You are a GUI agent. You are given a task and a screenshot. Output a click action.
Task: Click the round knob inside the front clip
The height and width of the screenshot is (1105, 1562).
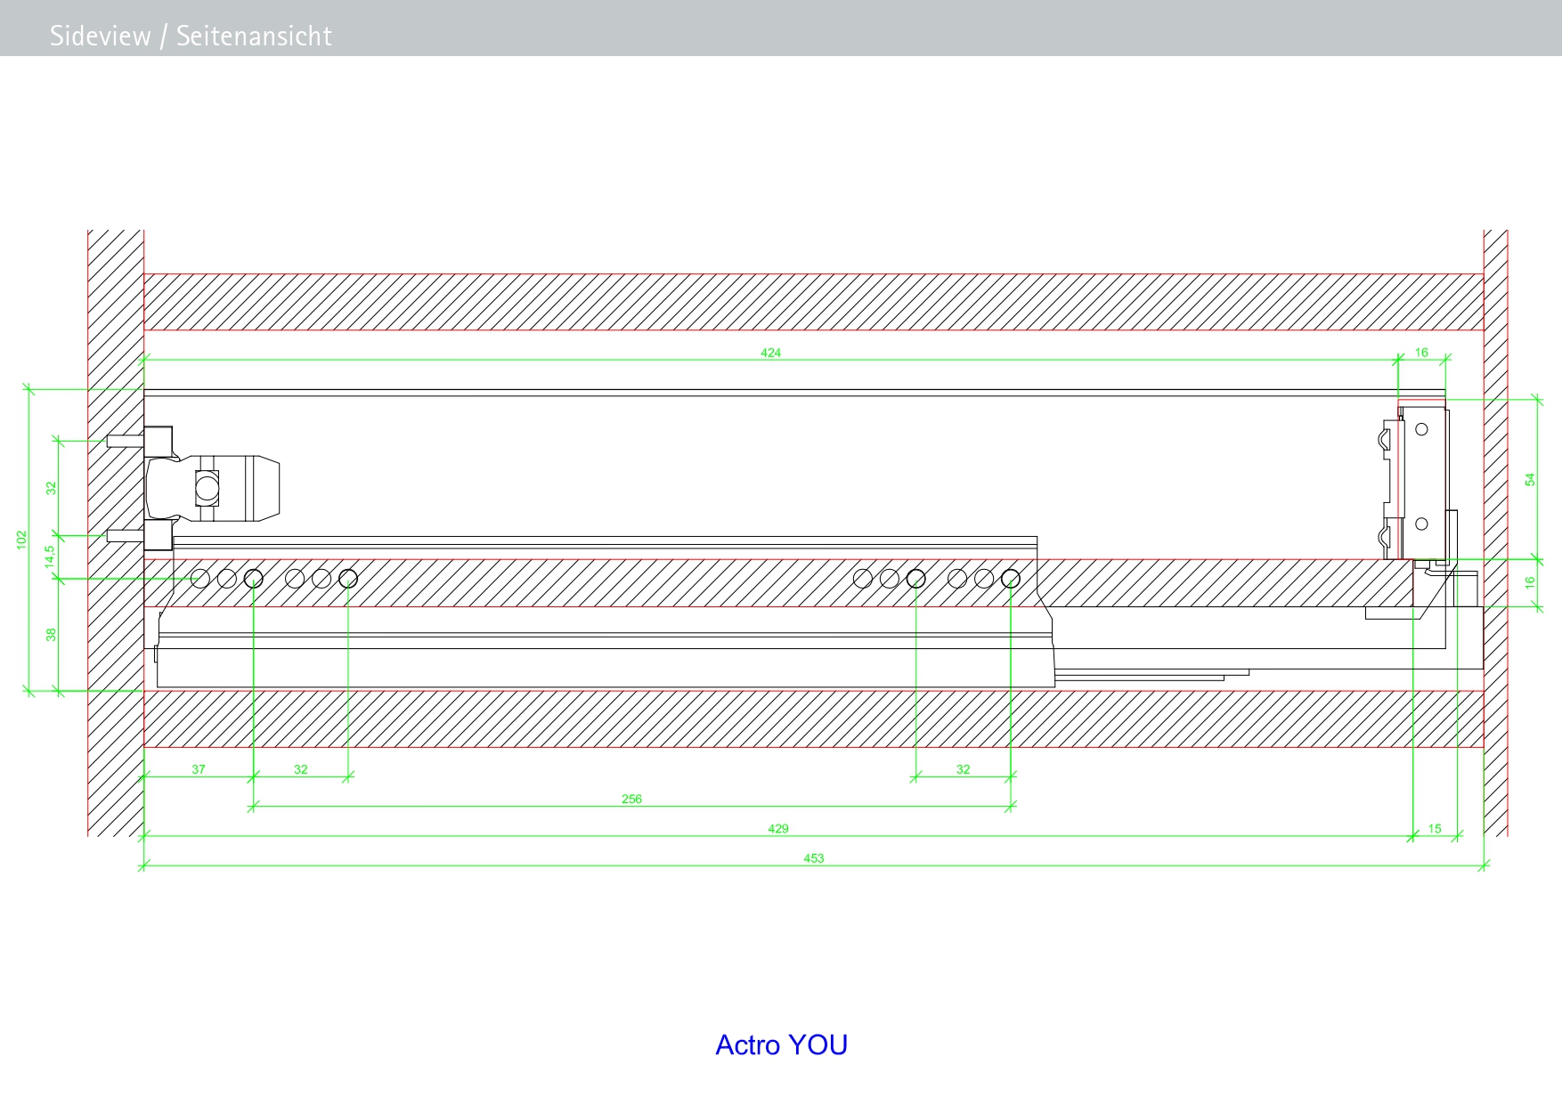click(x=207, y=487)
